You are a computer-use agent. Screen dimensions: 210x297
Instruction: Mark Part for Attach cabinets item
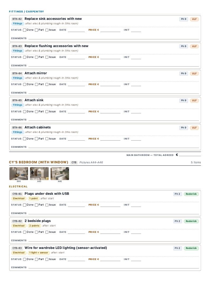tap(36, 139)
